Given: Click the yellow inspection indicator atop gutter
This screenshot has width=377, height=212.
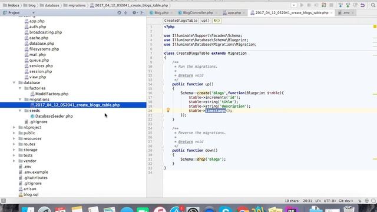Looking at the screenshot, I should tap(375, 26).
